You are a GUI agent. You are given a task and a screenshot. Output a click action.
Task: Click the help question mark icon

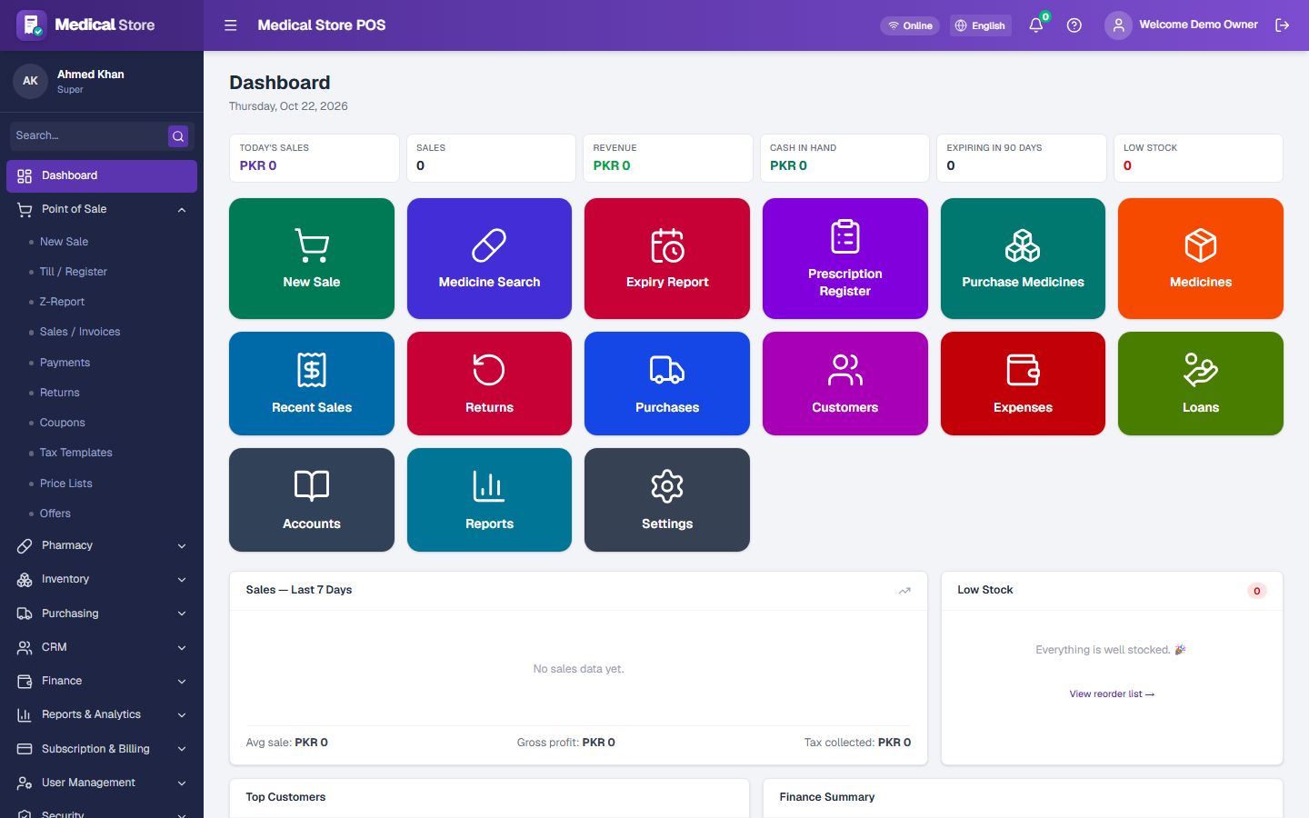1074,25
